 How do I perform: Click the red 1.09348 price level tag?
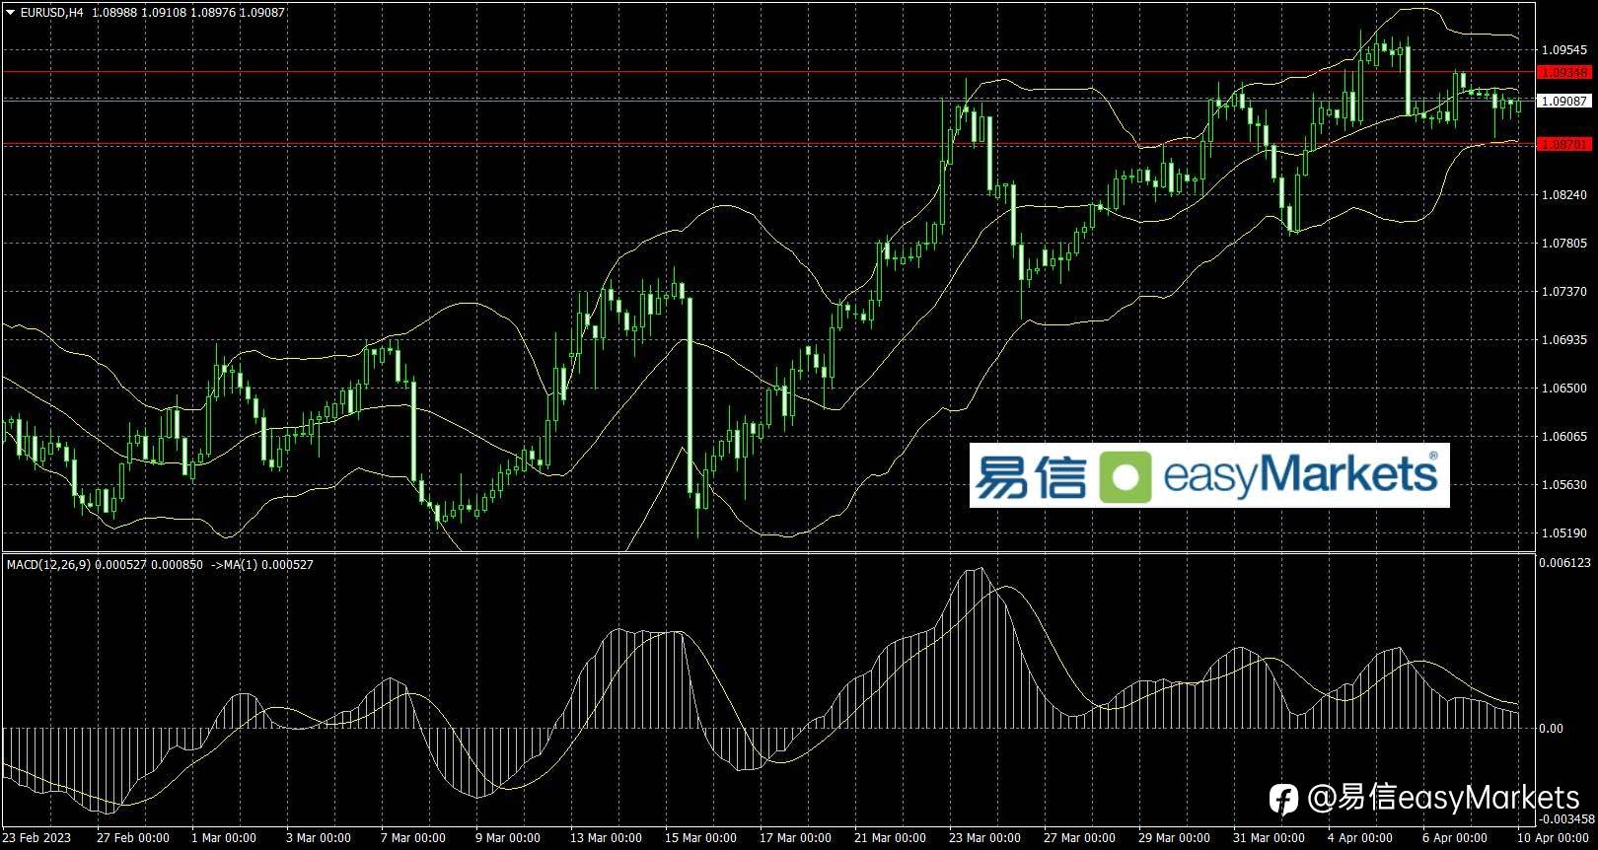[1564, 72]
